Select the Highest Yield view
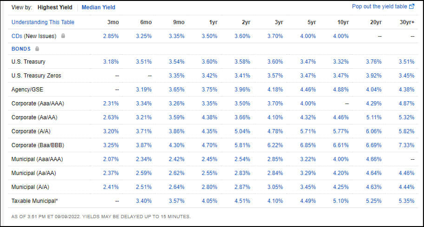The width and height of the screenshot is (424, 227). (x=54, y=7)
